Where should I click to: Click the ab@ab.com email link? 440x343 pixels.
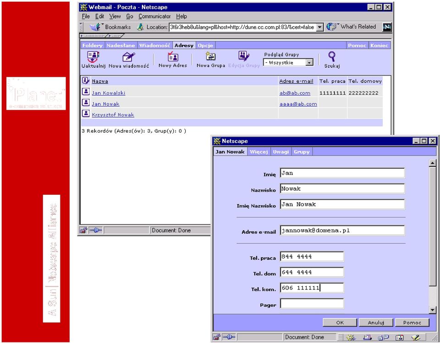click(x=295, y=93)
